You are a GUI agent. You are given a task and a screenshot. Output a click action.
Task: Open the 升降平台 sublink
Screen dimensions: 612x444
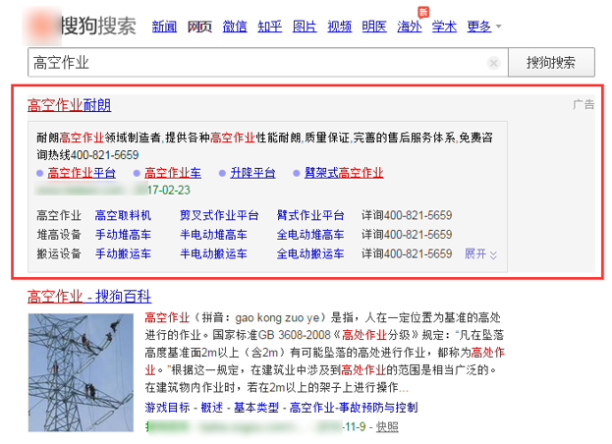click(252, 173)
